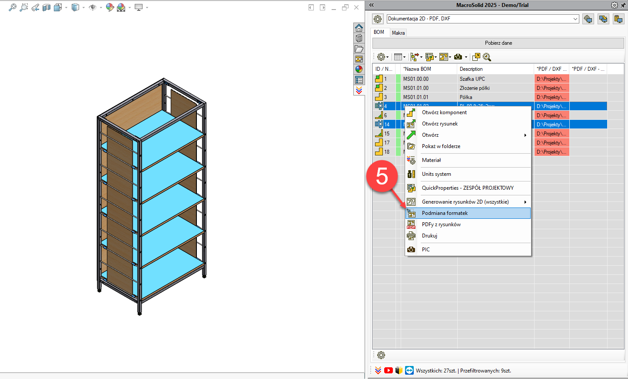The height and width of the screenshot is (379, 628).
Task: Click the View Orientation cube icon
Action: [58, 7]
